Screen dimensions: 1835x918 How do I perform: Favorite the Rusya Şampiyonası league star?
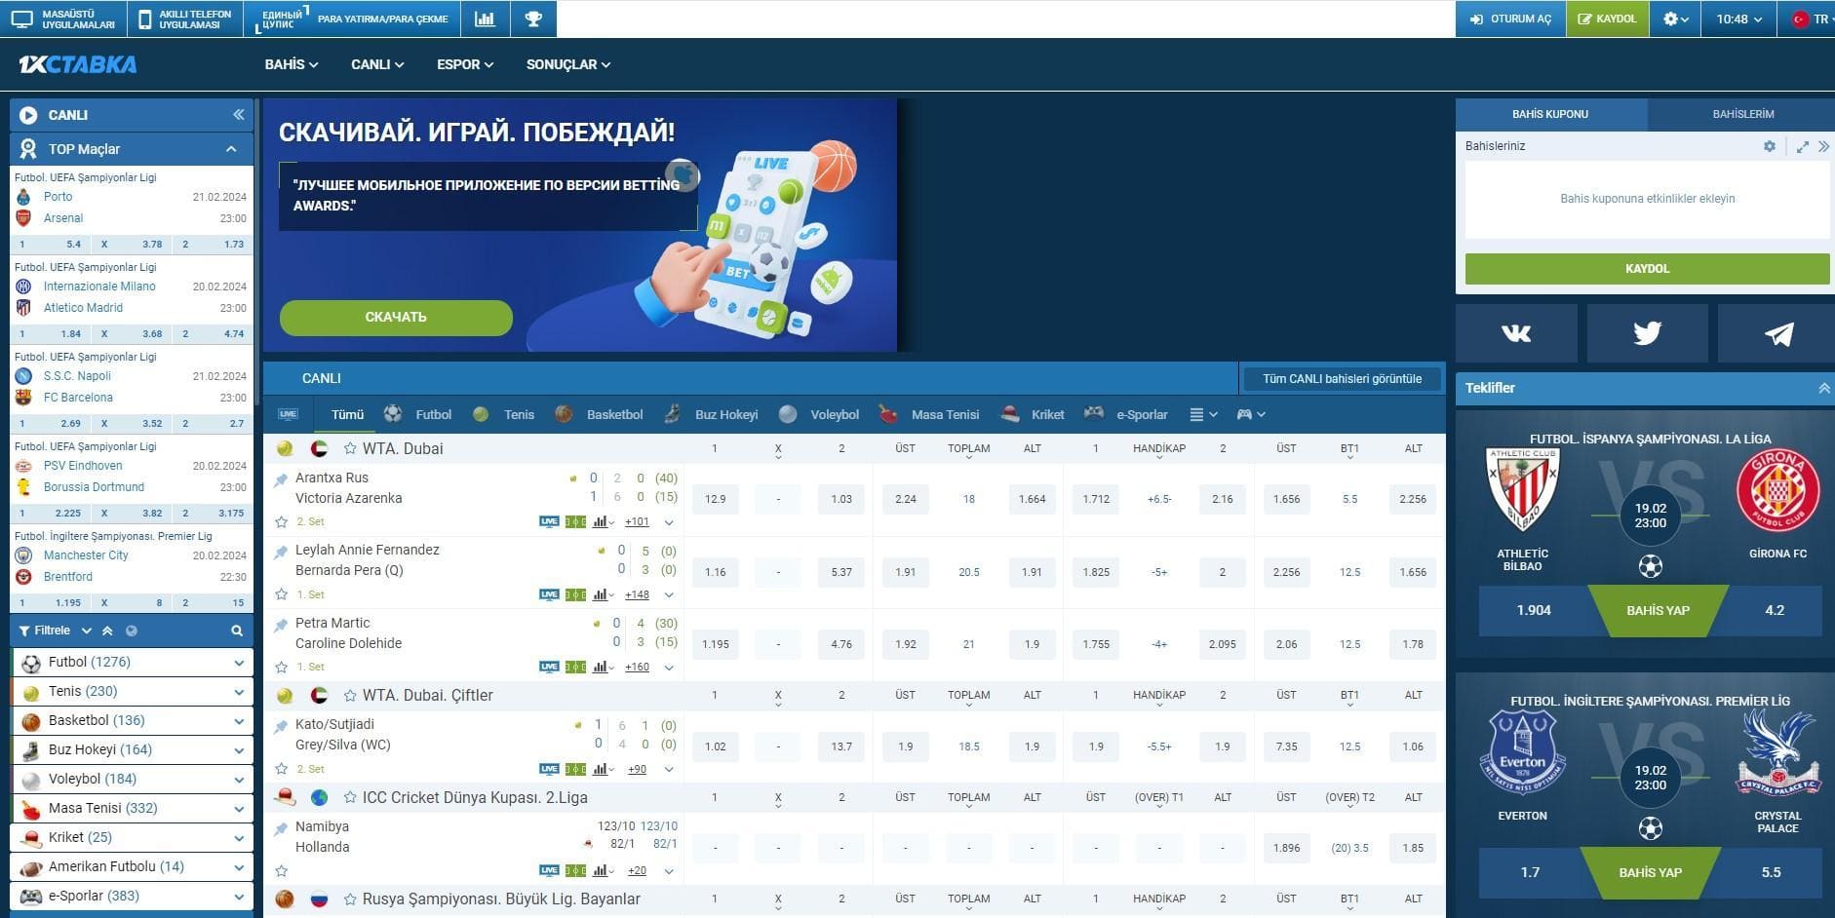(x=350, y=899)
